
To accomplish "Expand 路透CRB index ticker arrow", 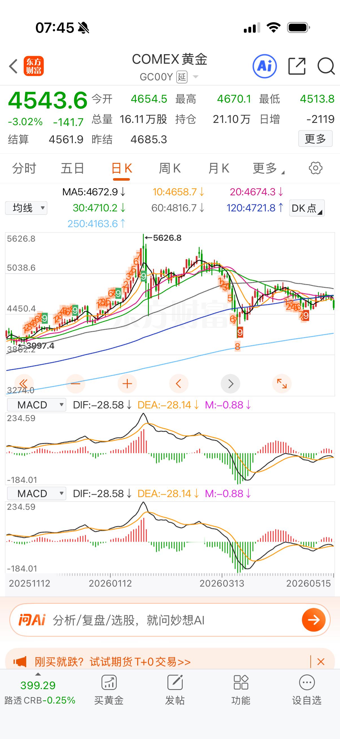I will [x=38, y=674].
